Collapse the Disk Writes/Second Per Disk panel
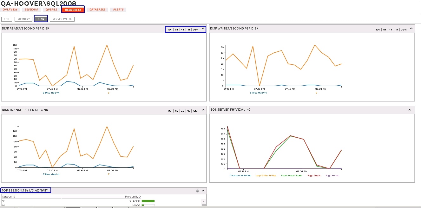 [x=411, y=29]
